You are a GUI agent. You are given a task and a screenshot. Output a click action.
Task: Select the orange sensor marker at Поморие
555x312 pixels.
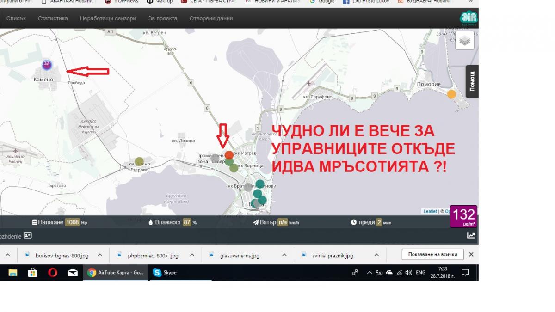pyautogui.click(x=451, y=94)
